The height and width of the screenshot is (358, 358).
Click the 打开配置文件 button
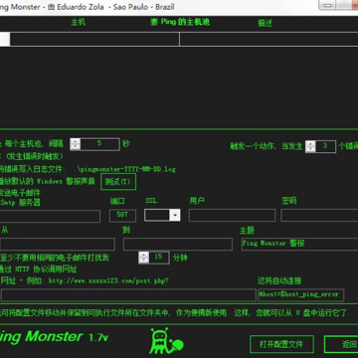(x=281, y=344)
